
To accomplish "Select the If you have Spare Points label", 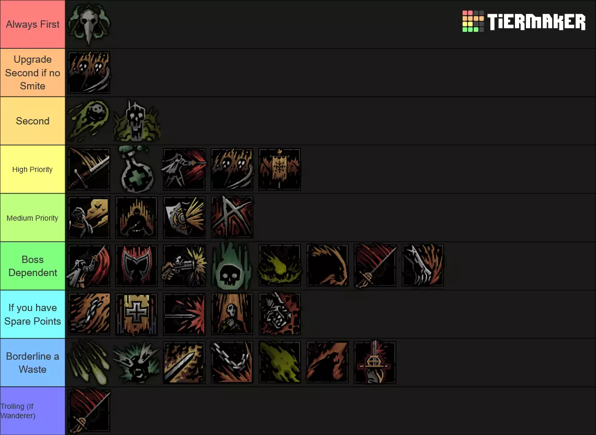I will coord(33,314).
